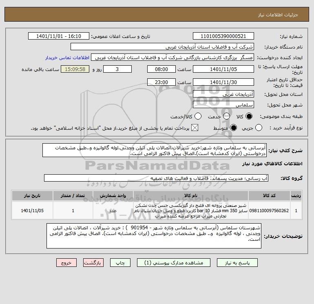Click the واحد شمارش column header
Image resolution: width=314 pixels, height=304 pixels.
click(x=113, y=195)
